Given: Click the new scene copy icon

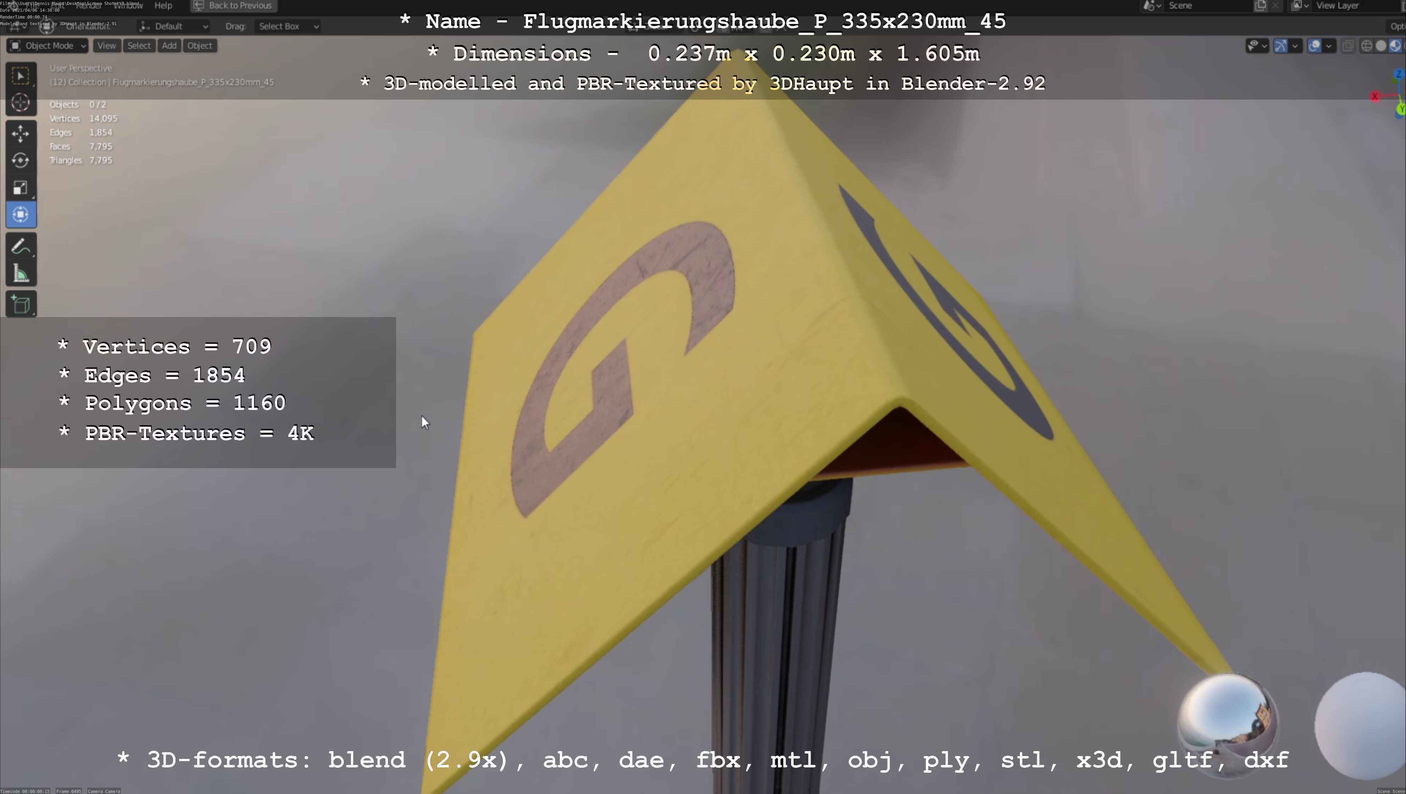Looking at the screenshot, I should [x=1260, y=5].
